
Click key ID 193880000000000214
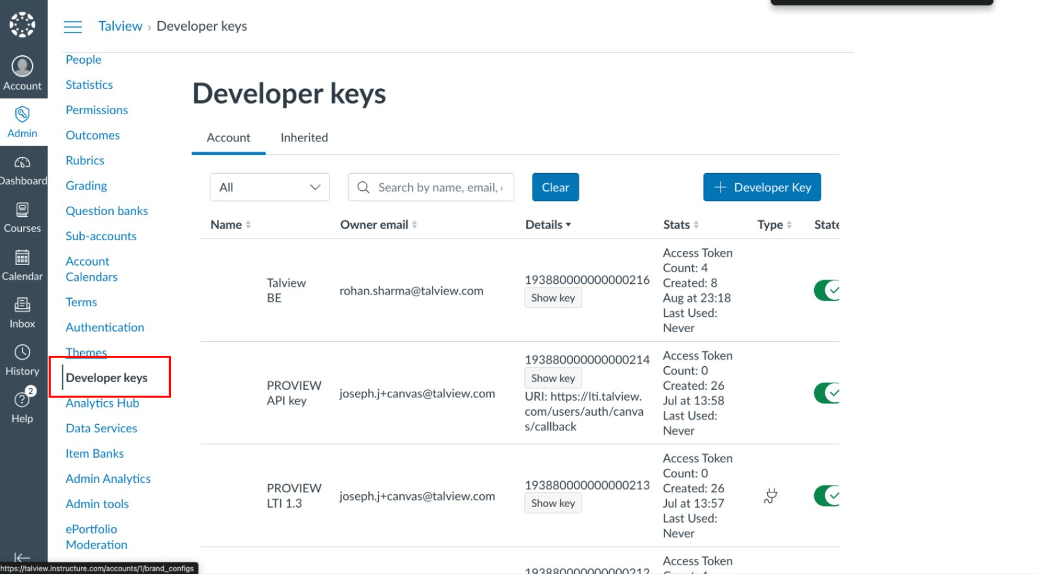click(x=587, y=360)
